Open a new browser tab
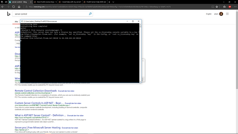Viewport: 238px width, 134px height. click(x=109, y=2)
